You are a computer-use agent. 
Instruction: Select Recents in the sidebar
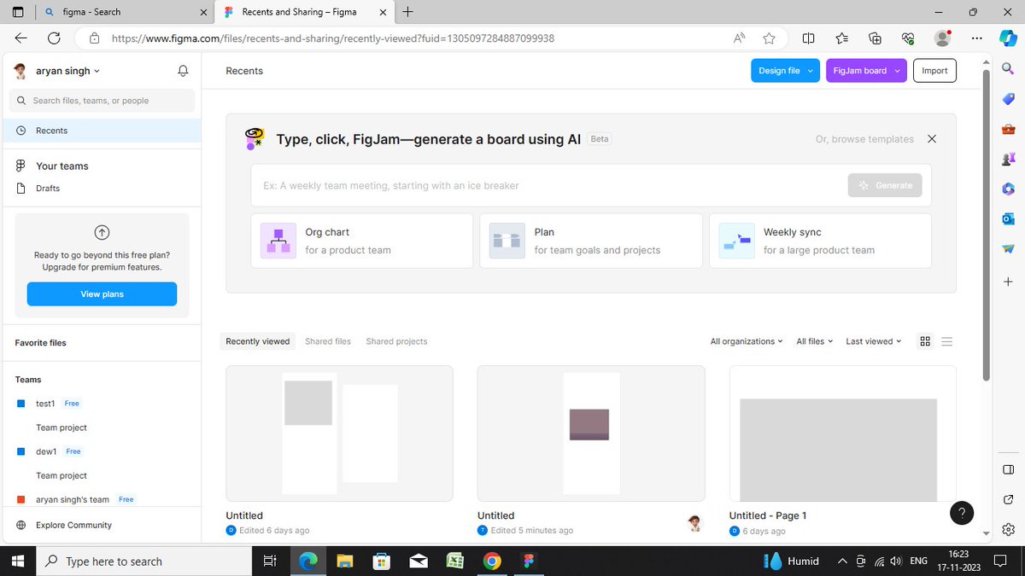(101, 131)
